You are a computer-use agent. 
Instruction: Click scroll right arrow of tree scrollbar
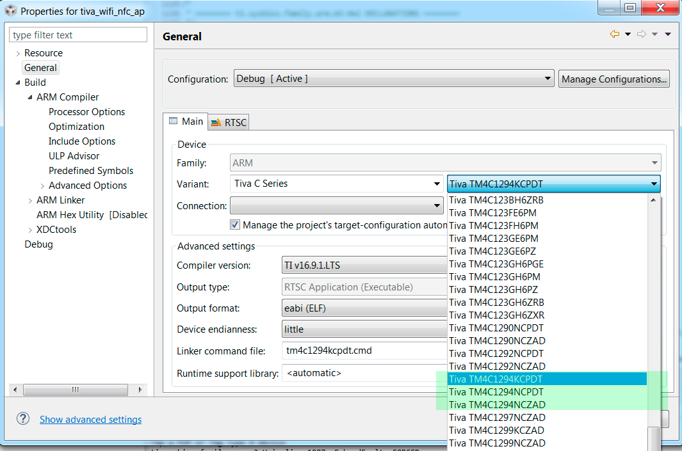point(140,390)
